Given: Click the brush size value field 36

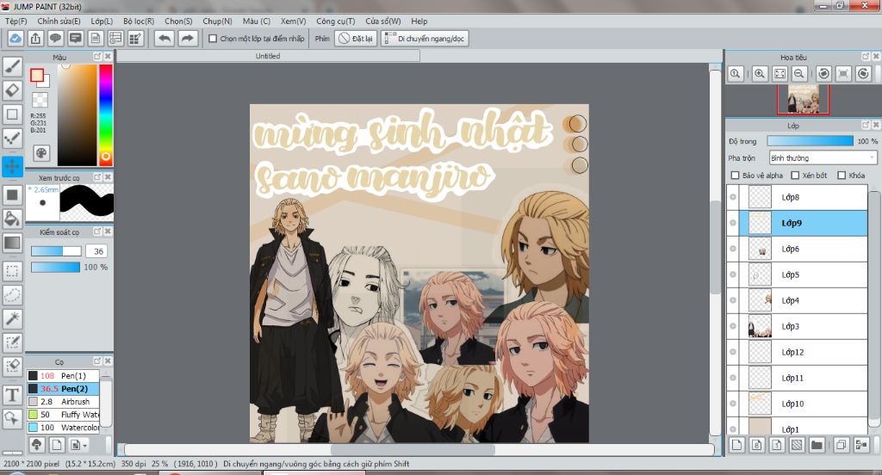Looking at the screenshot, I should pos(98,251).
